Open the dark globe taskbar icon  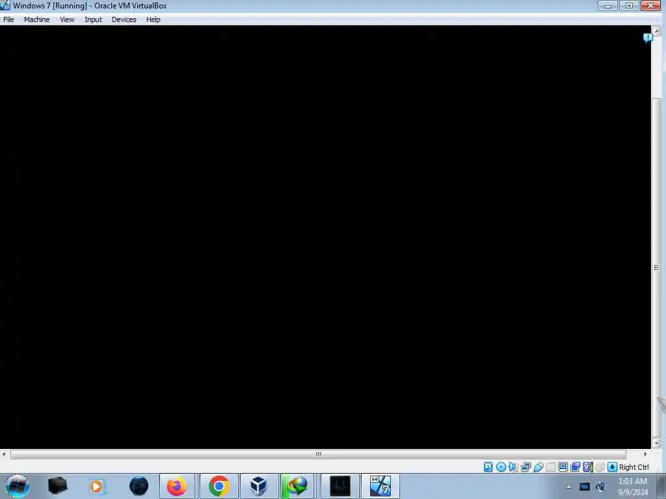139,486
